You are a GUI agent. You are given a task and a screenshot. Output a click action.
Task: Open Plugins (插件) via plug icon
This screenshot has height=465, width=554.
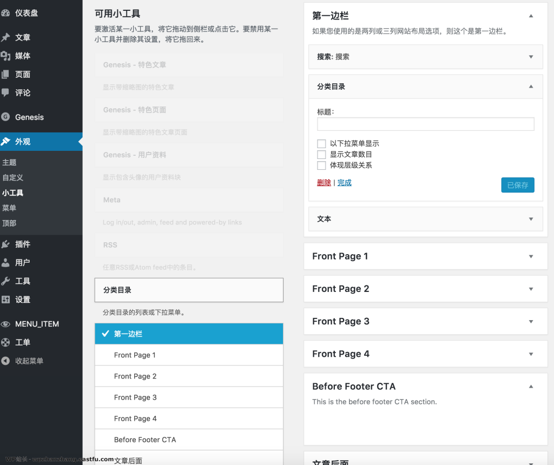[5, 244]
